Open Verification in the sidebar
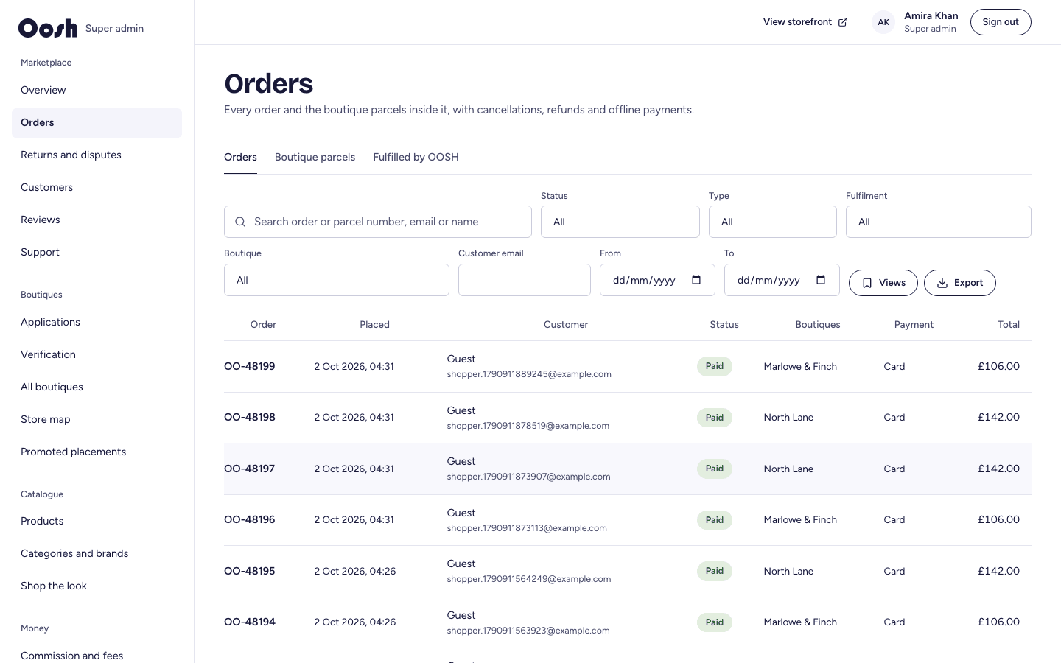The image size is (1061, 663). point(97,355)
